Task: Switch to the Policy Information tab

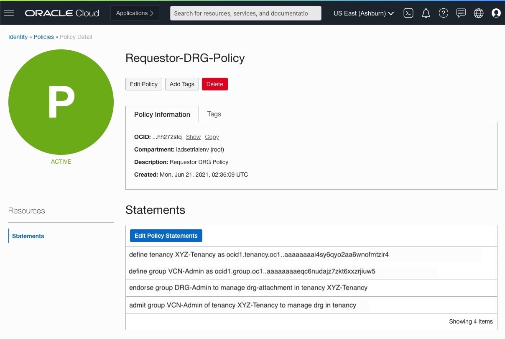Action: pyautogui.click(x=162, y=114)
